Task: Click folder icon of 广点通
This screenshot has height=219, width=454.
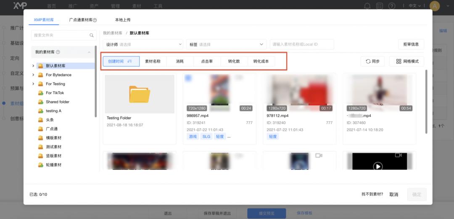Action: click(x=41, y=129)
